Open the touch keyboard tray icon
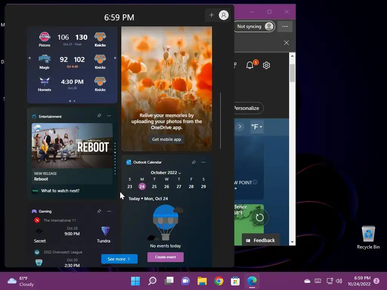The height and width of the screenshot is (290, 387). click(318, 281)
